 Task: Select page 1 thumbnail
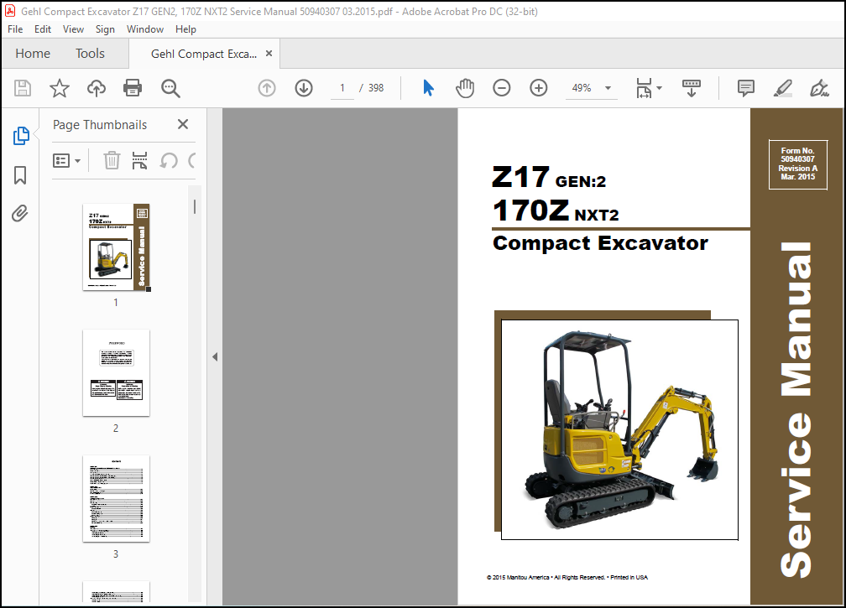[x=116, y=247]
